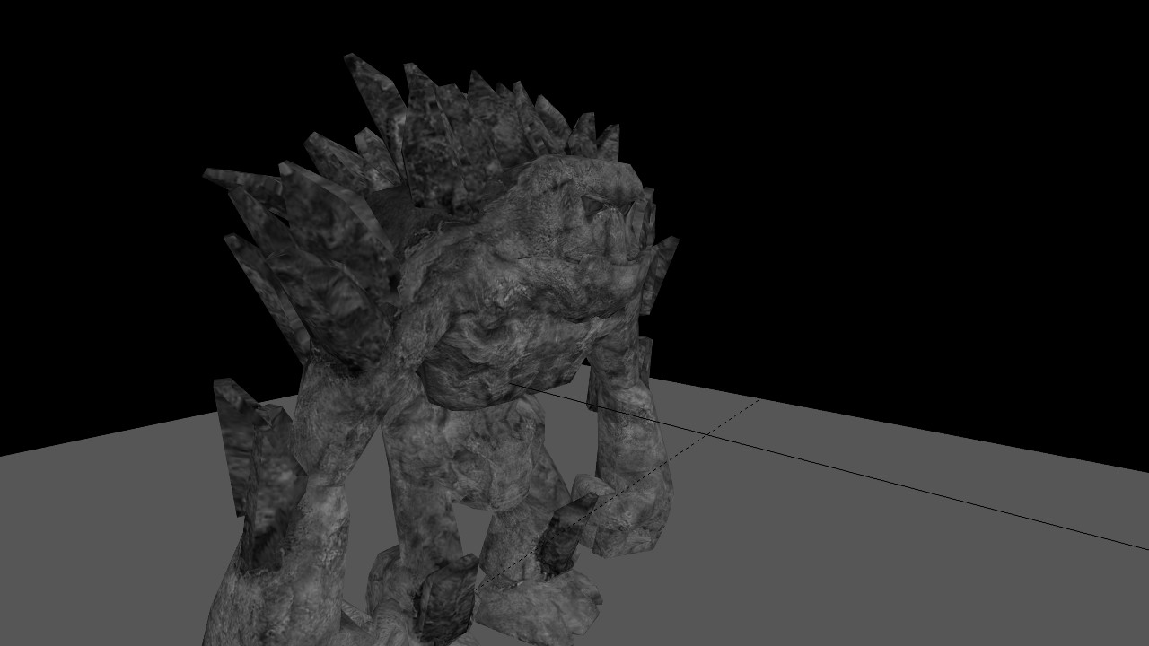
Task: Click empty black background in upper right
Action: point(943,135)
